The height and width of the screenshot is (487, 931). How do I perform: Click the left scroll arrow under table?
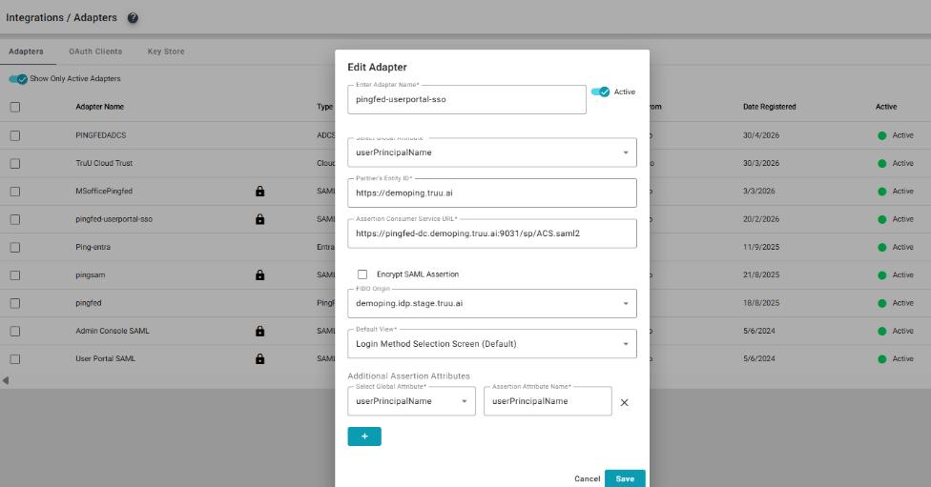pyautogui.click(x=6, y=380)
